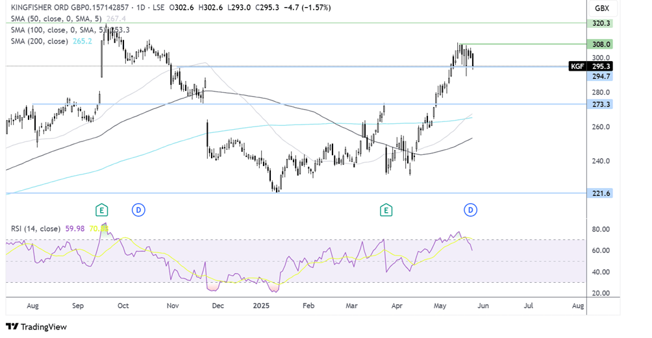This screenshot has height=338, width=652.
Task: Click the 273.3 blue price level label
Action: (x=599, y=104)
